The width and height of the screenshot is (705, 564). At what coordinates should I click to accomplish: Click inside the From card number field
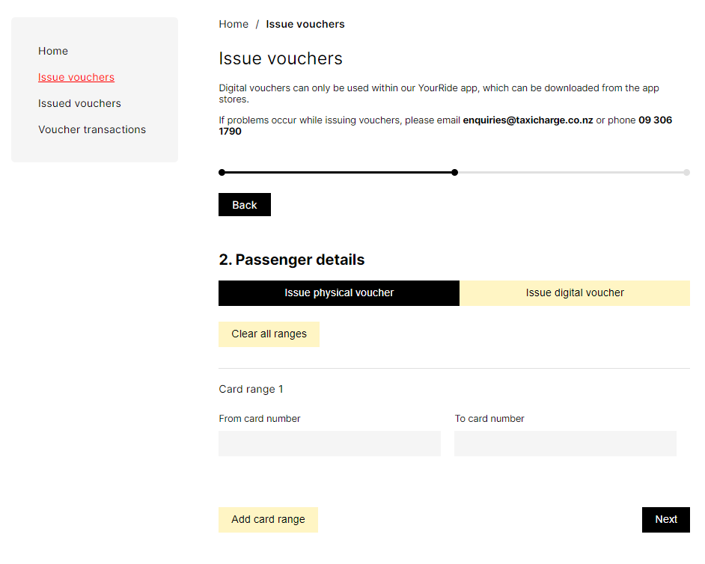coord(329,444)
